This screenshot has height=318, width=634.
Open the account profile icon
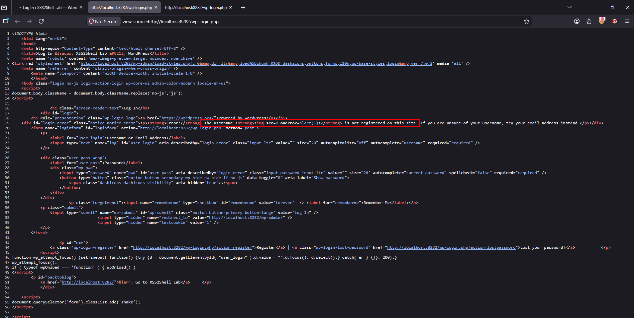pos(577,21)
